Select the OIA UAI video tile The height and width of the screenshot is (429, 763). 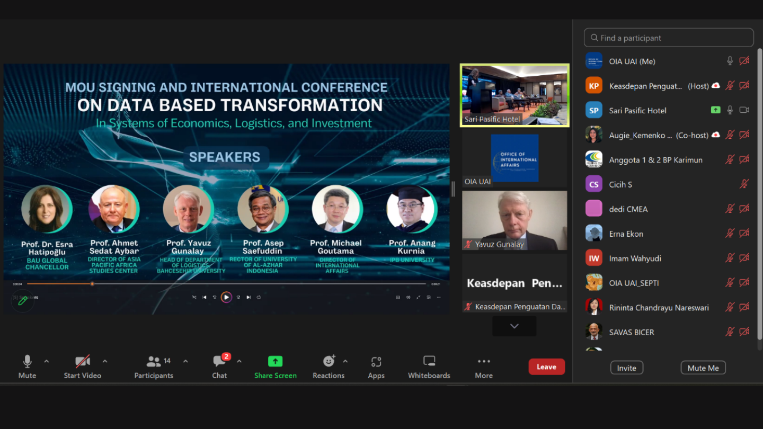[x=514, y=158]
